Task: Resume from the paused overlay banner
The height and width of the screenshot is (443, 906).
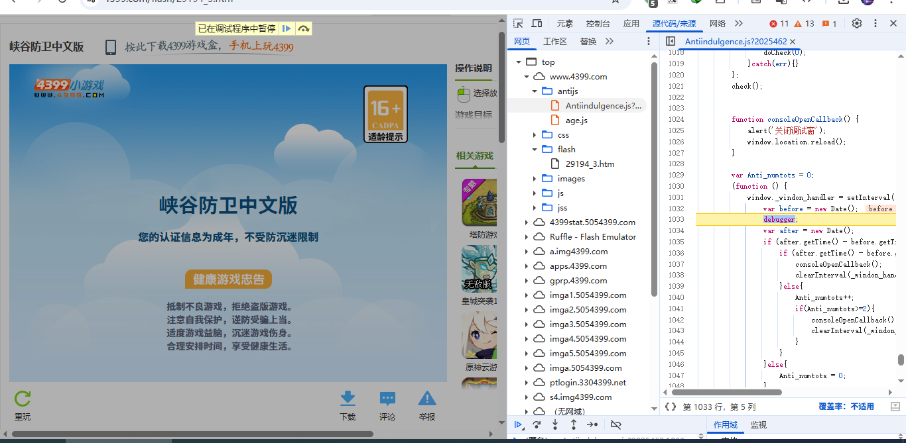Action: [287, 28]
